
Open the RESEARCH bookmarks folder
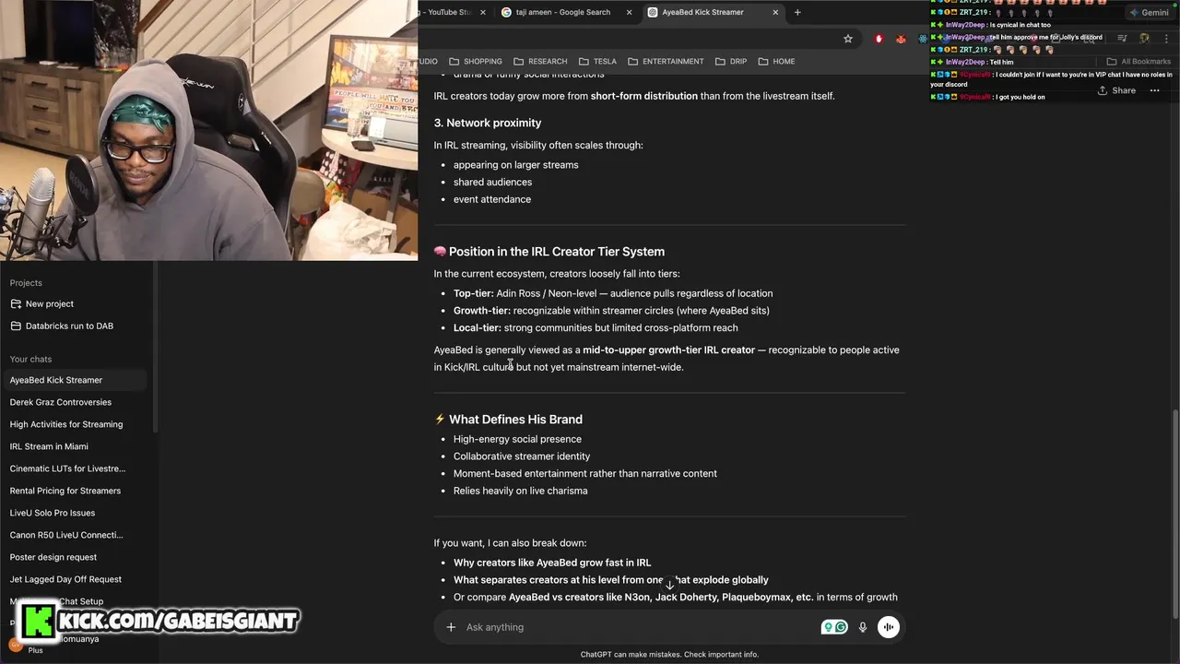[x=540, y=62]
